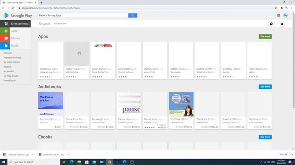Open the 2 Battery app card
Screen dimensions: 295x165
click(x=233, y=60)
